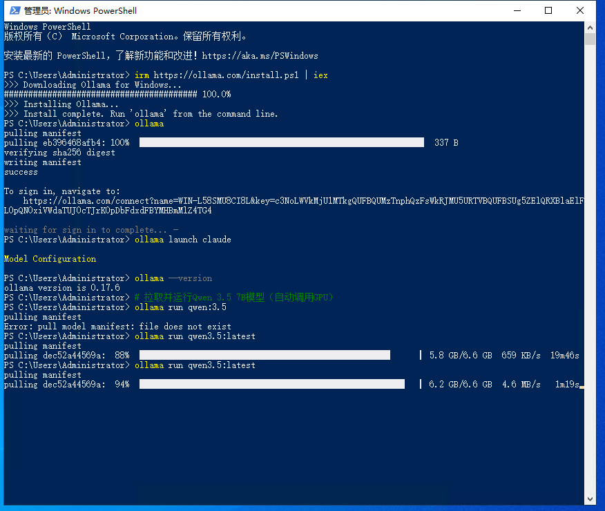Click the 94% download progress bar

tap(271, 384)
